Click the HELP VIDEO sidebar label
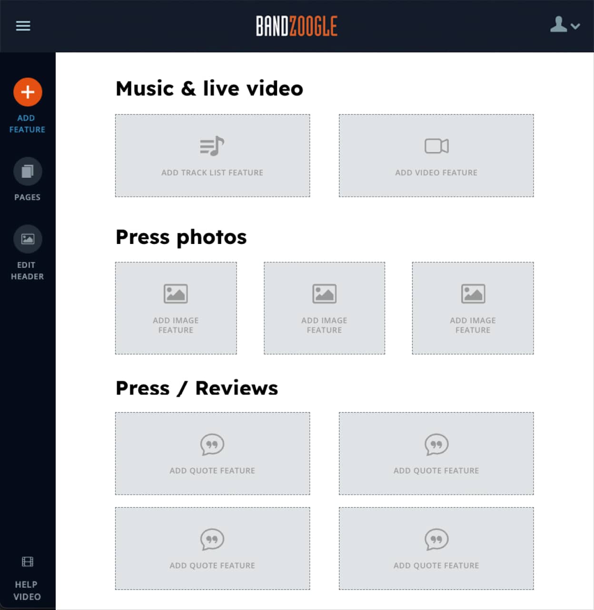The image size is (594, 610). click(27, 590)
